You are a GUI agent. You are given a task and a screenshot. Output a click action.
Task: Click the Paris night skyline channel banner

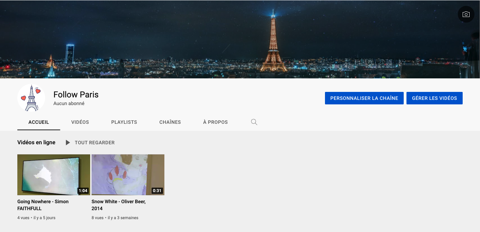pos(240,39)
